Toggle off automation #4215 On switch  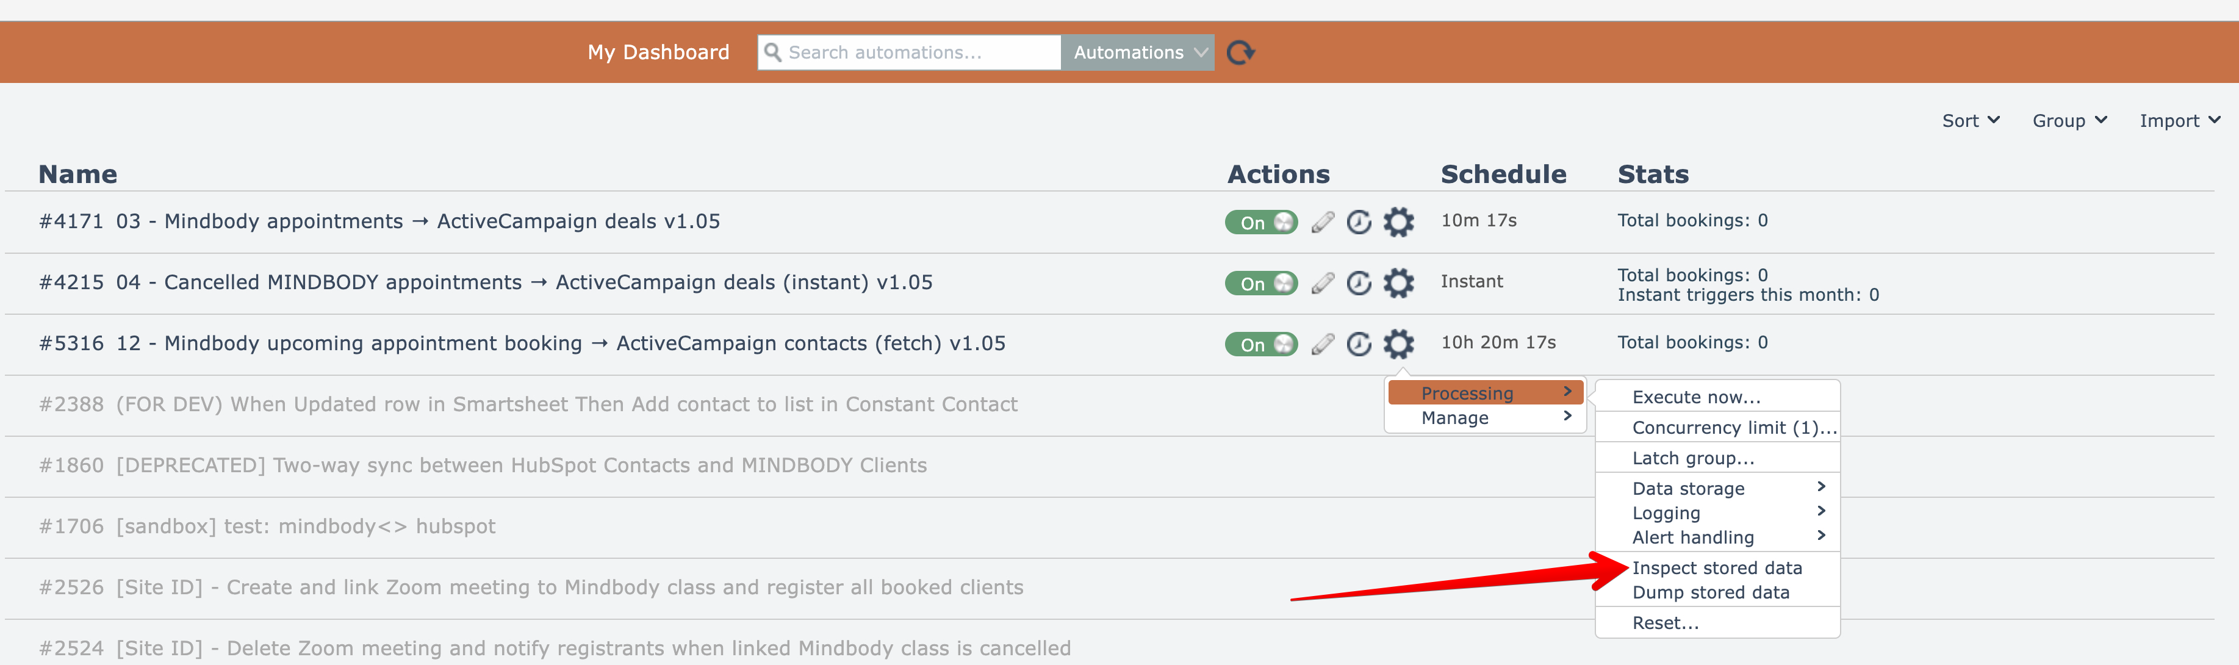click(1260, 283)
